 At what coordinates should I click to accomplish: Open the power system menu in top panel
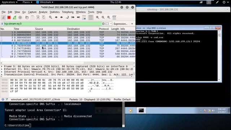pyautogui.click(x=225, y=2)
